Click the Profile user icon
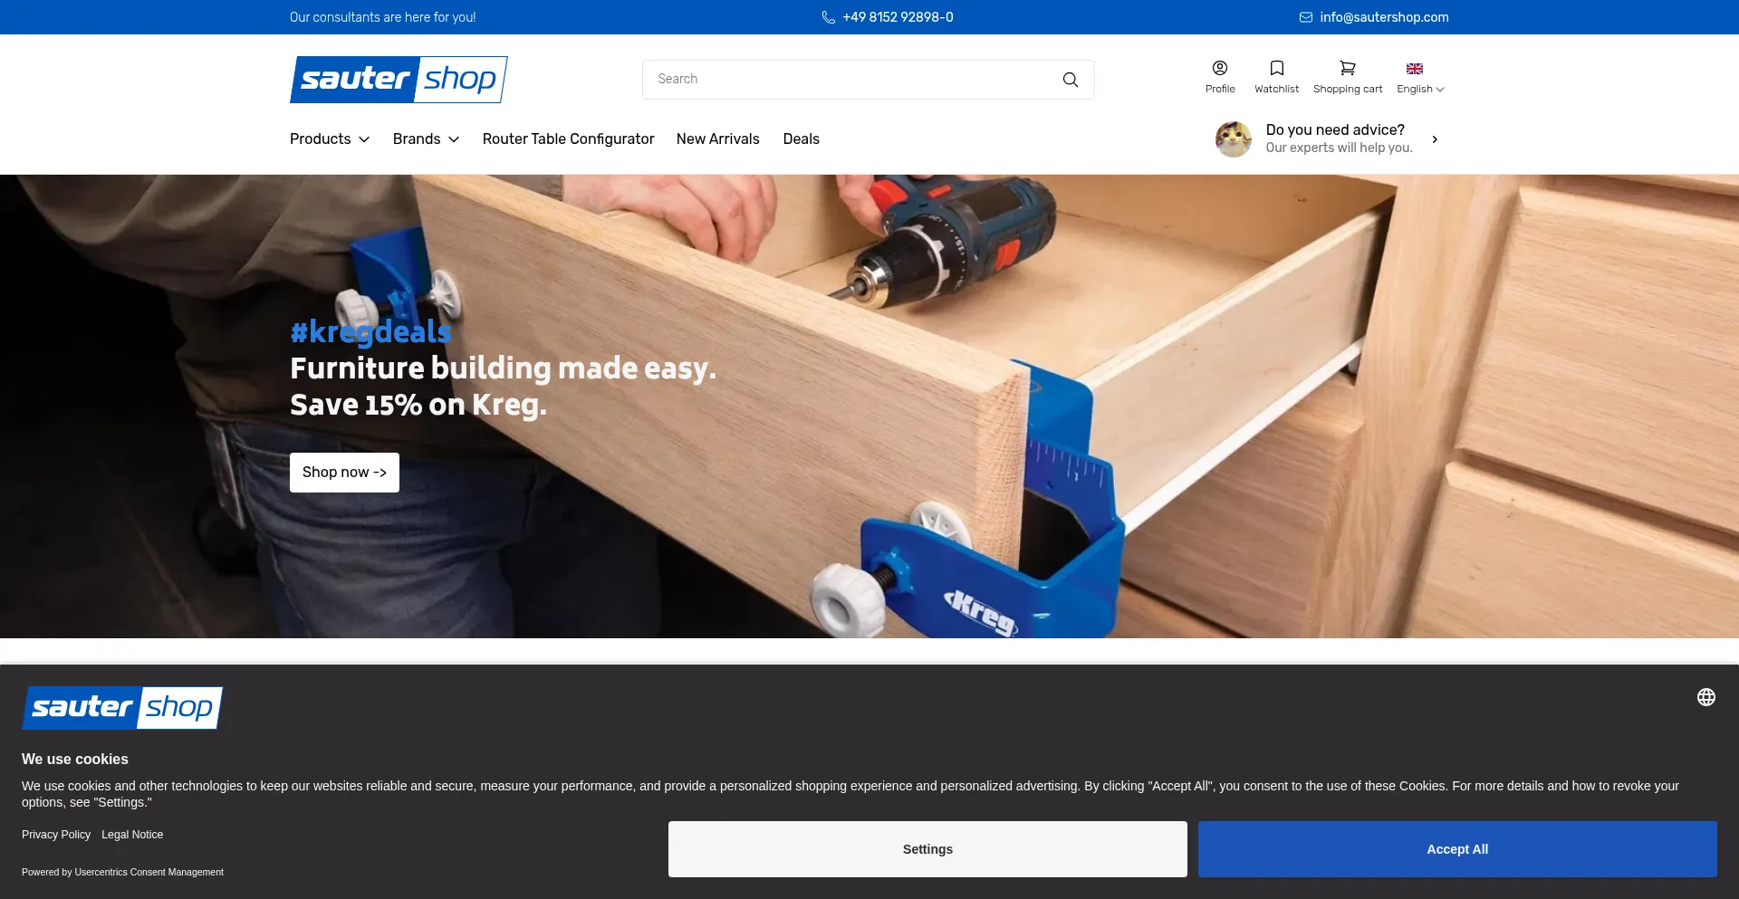Viewport: 1739px width, 899px height. (1220, 69)
